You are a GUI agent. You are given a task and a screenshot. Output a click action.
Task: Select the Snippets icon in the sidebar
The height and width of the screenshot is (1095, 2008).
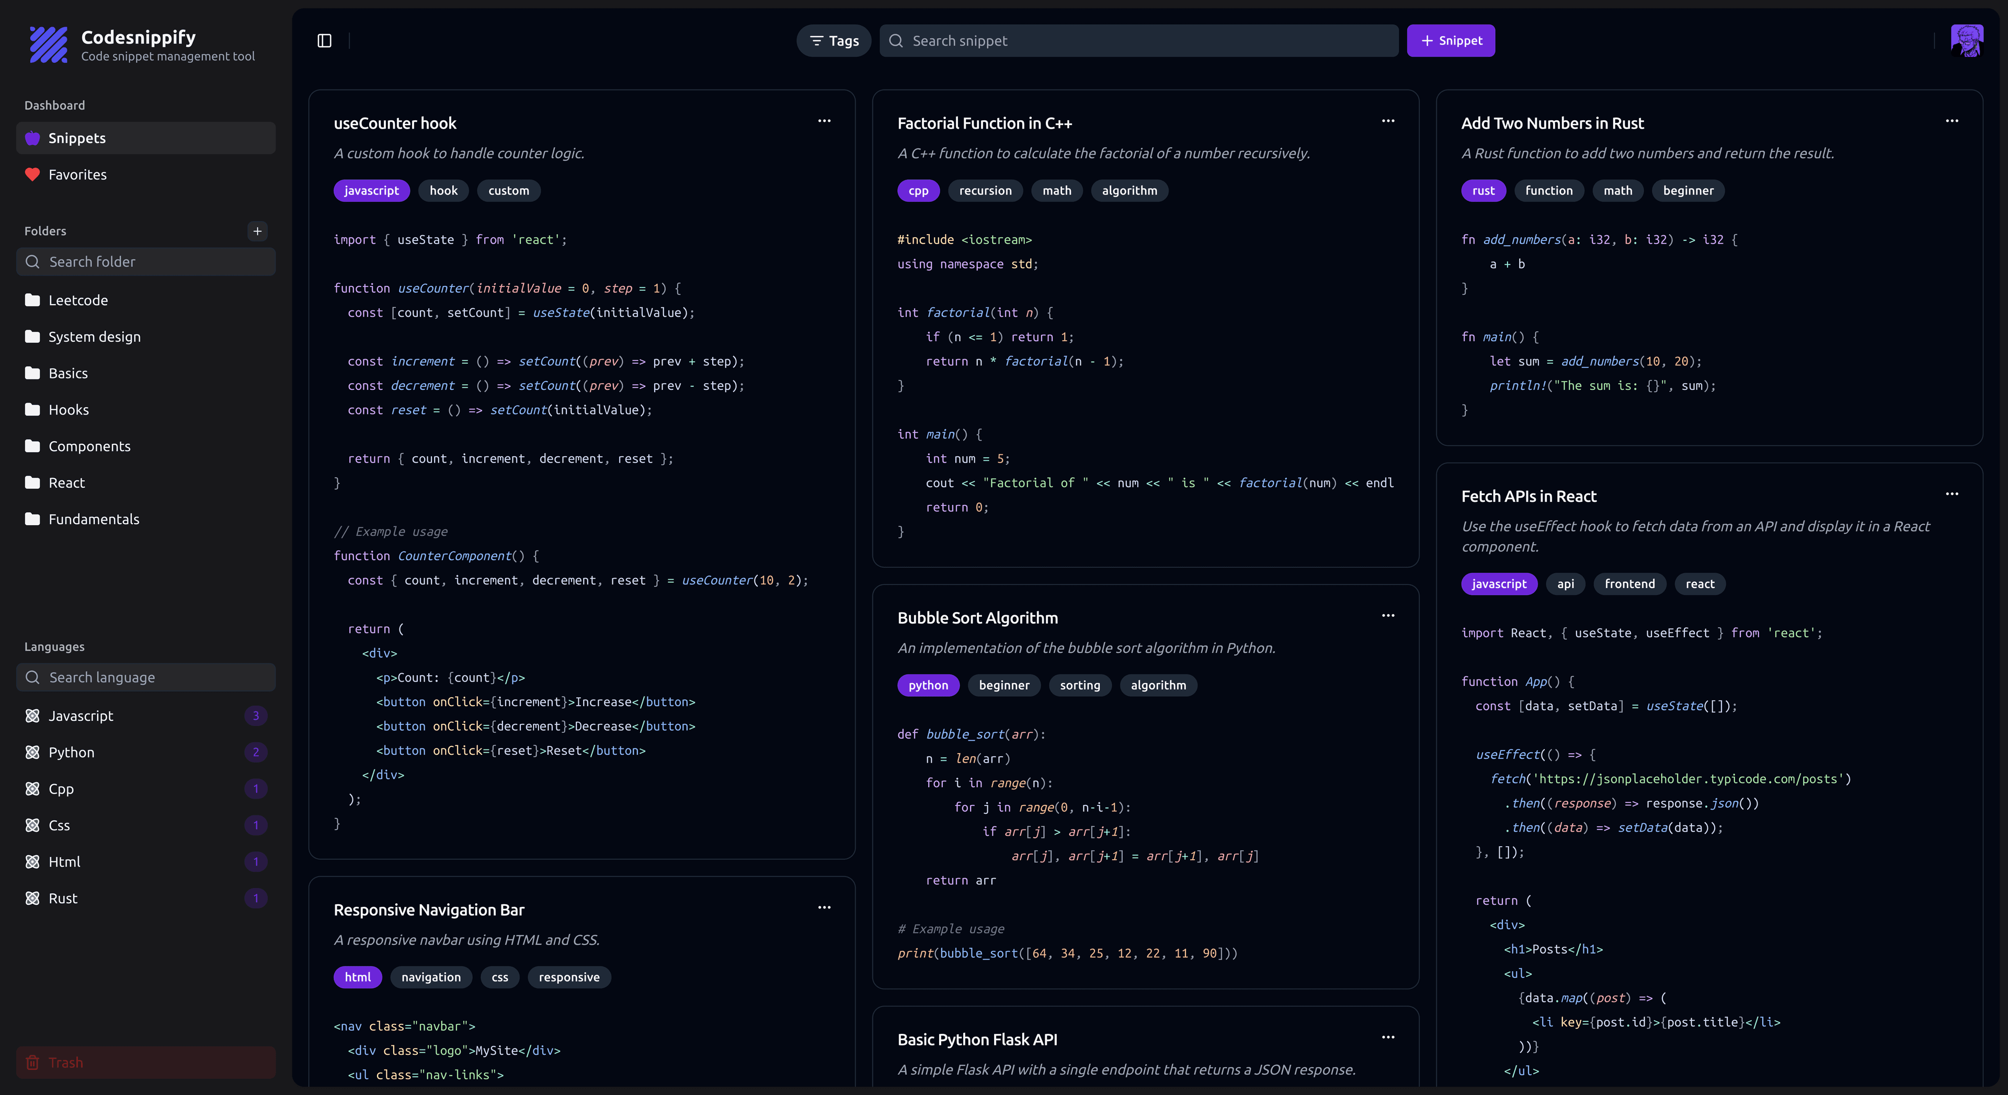(32, 138)
